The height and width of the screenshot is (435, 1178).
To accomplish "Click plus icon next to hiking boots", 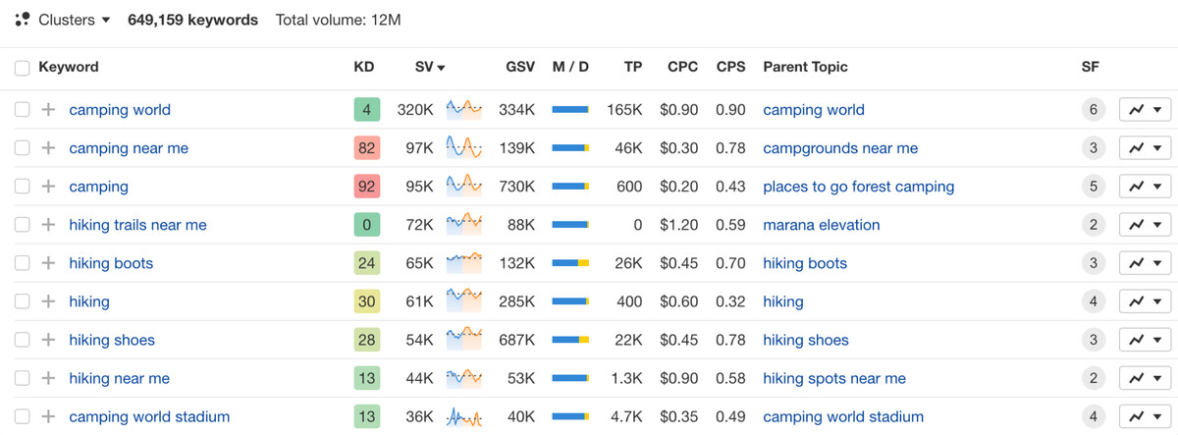I will [x=48, y=263].
